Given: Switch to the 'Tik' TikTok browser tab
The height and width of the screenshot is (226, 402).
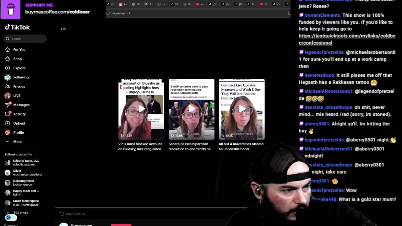Looking at the screenshot, I should pyautogui.click(x=174, y=4).
